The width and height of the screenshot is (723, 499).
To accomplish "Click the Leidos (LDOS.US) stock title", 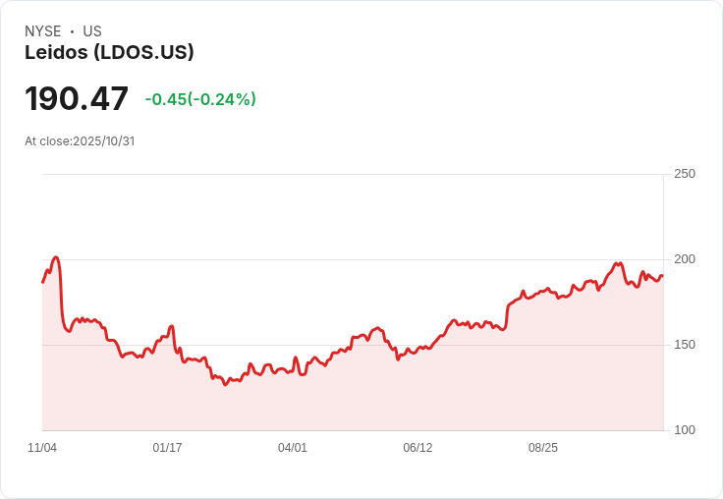I will [x=109, y=52].
